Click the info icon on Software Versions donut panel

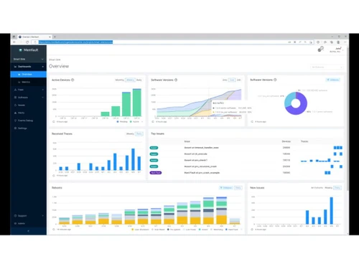(275, 80)
